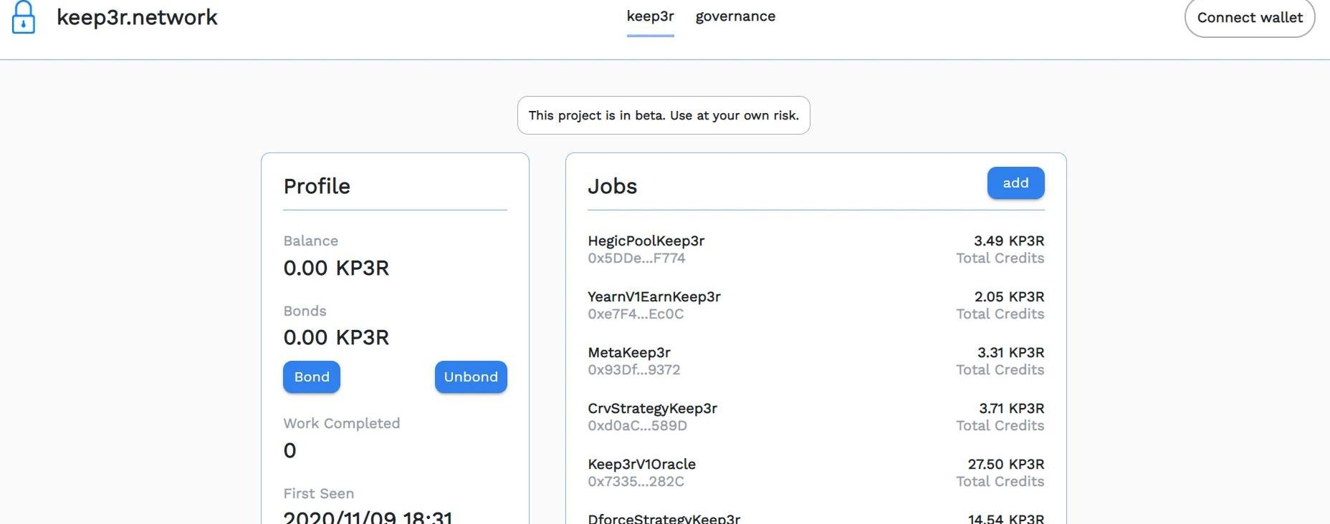Click the add job button
Image resolution: width=1330 pixels, height=524 pixels.
pyautogui.click(x=1015, y=183)
